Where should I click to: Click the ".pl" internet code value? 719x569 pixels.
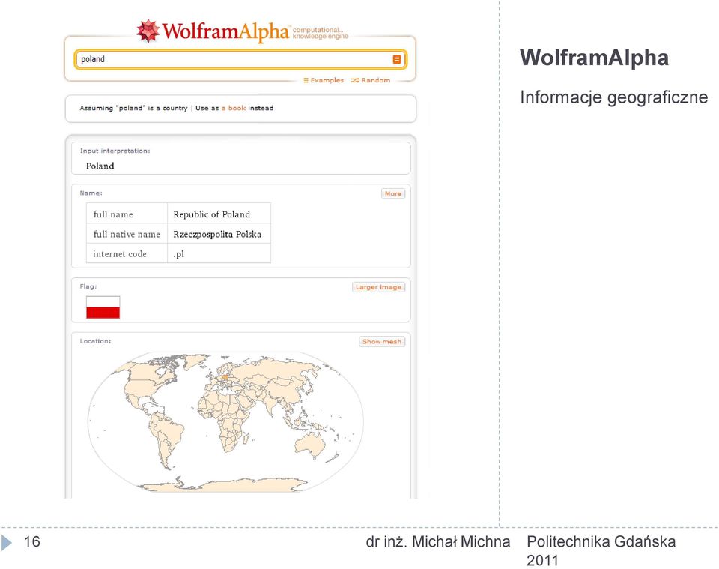click(x=179, y=254)
